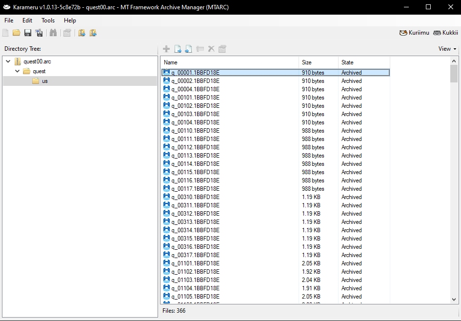Open the Tools menu
Screen dimensions: 461x321
[x=48, y=20]
